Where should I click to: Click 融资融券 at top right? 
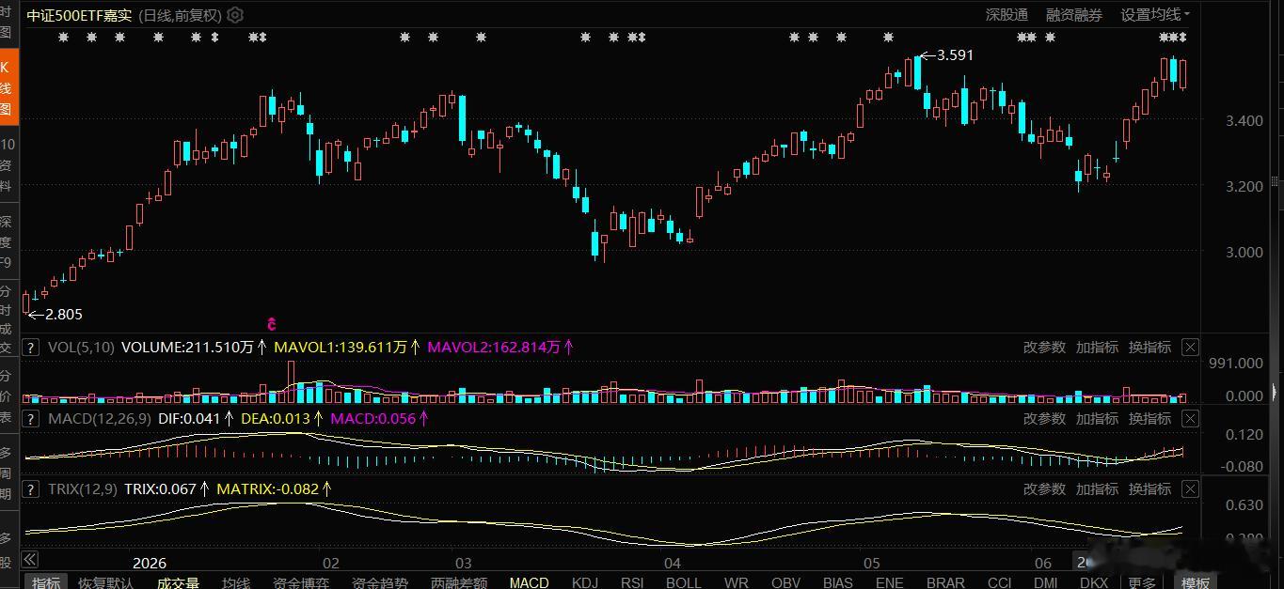1074,15
